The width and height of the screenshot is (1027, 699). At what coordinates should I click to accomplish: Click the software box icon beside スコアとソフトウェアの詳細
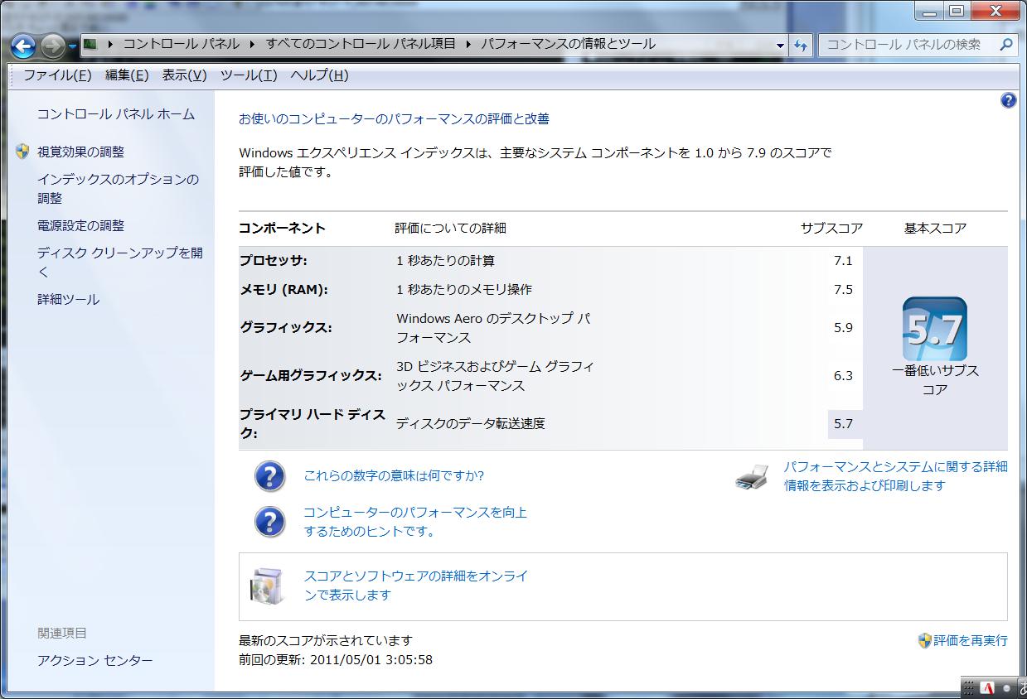coord(266,586)
